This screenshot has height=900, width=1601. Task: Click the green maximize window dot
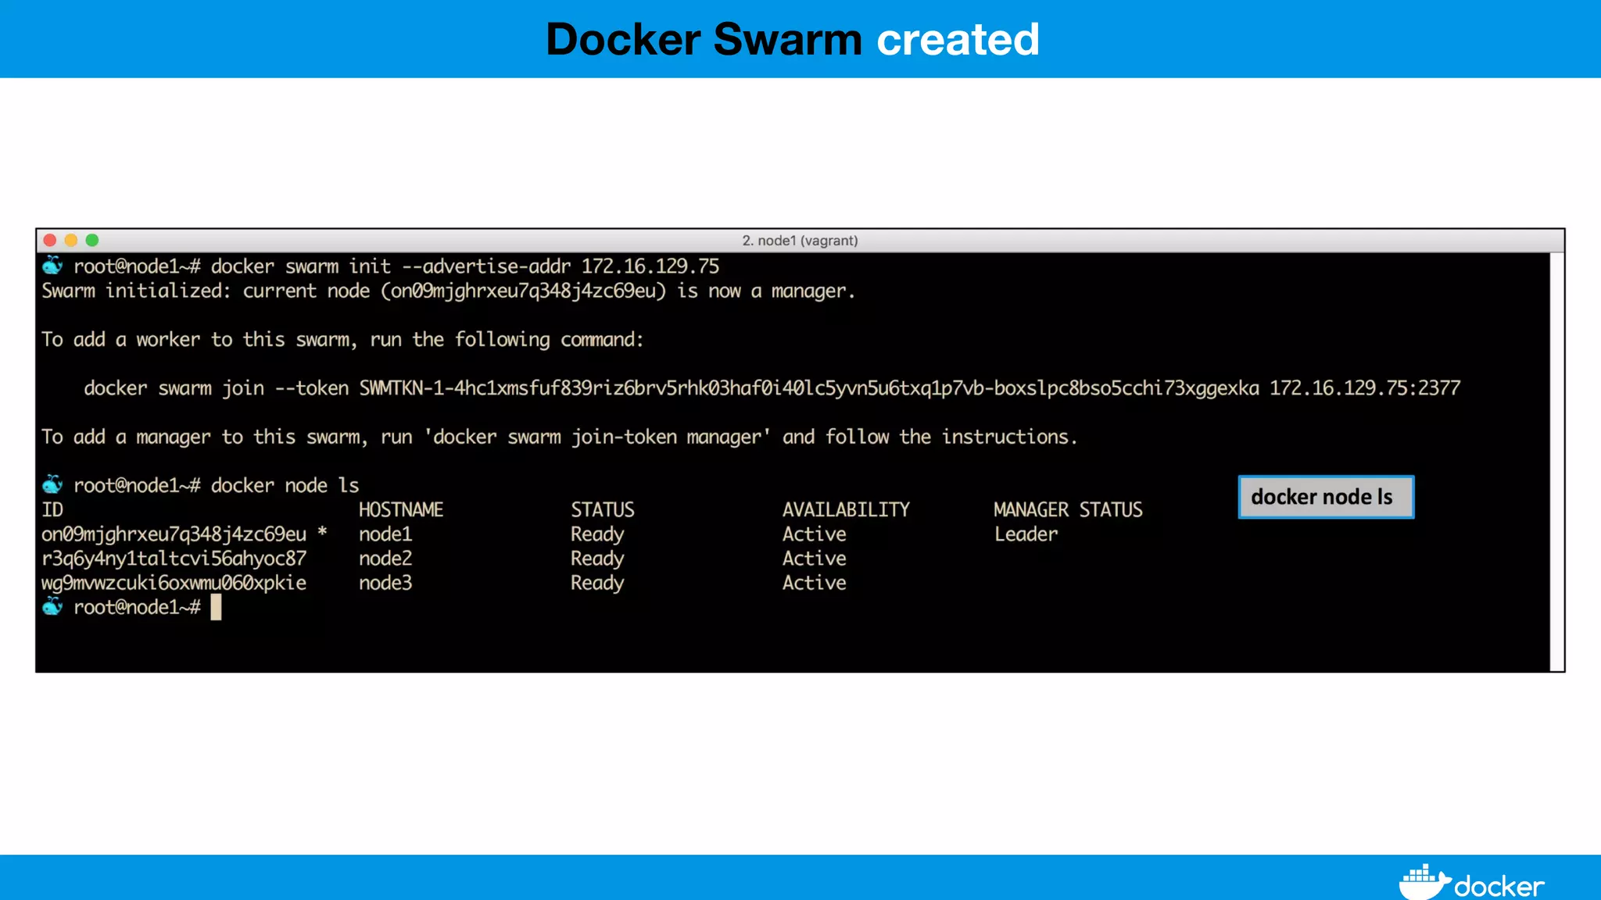click(x=92, y=241)
